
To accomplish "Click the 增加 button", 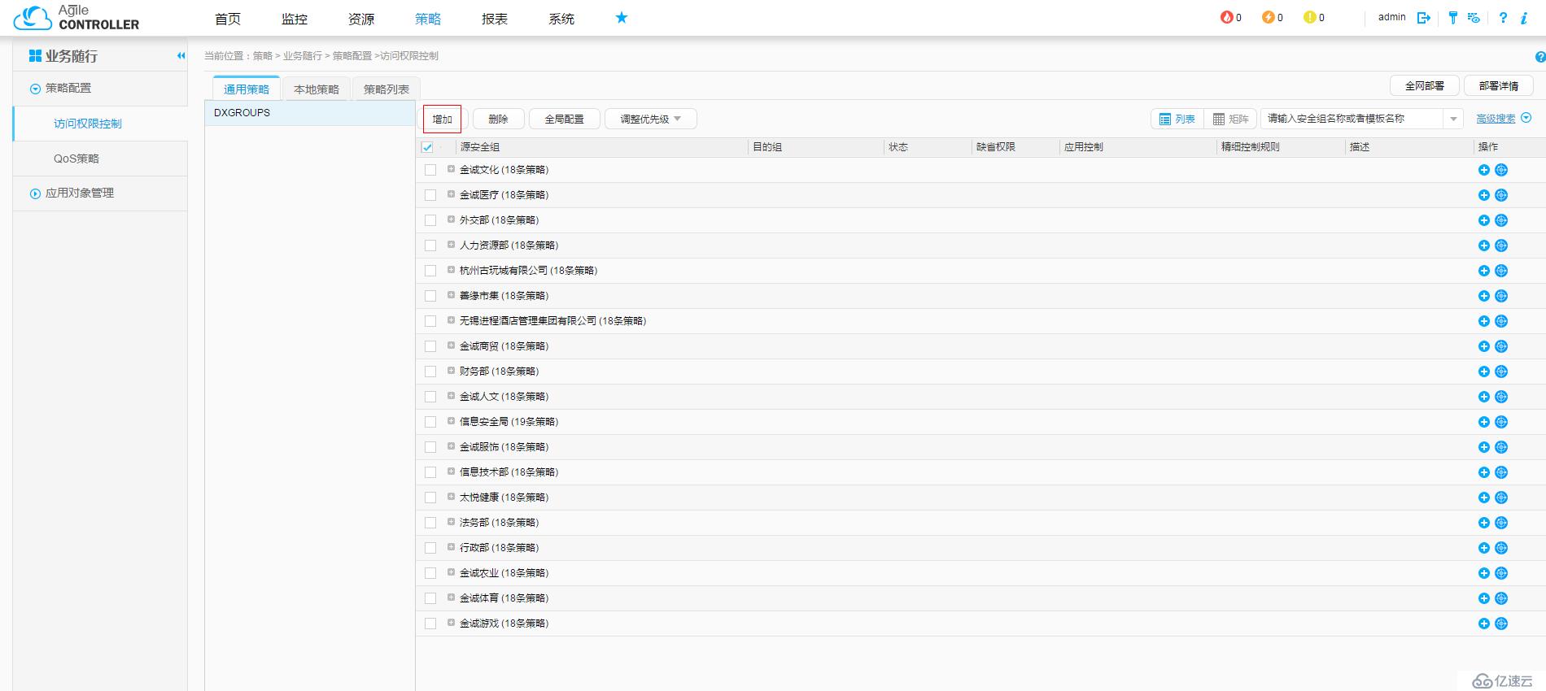I will point(442,119).
